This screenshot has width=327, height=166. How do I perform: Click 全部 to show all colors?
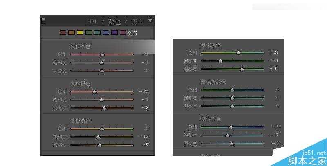pyautogui.click(x=132, y=33)
